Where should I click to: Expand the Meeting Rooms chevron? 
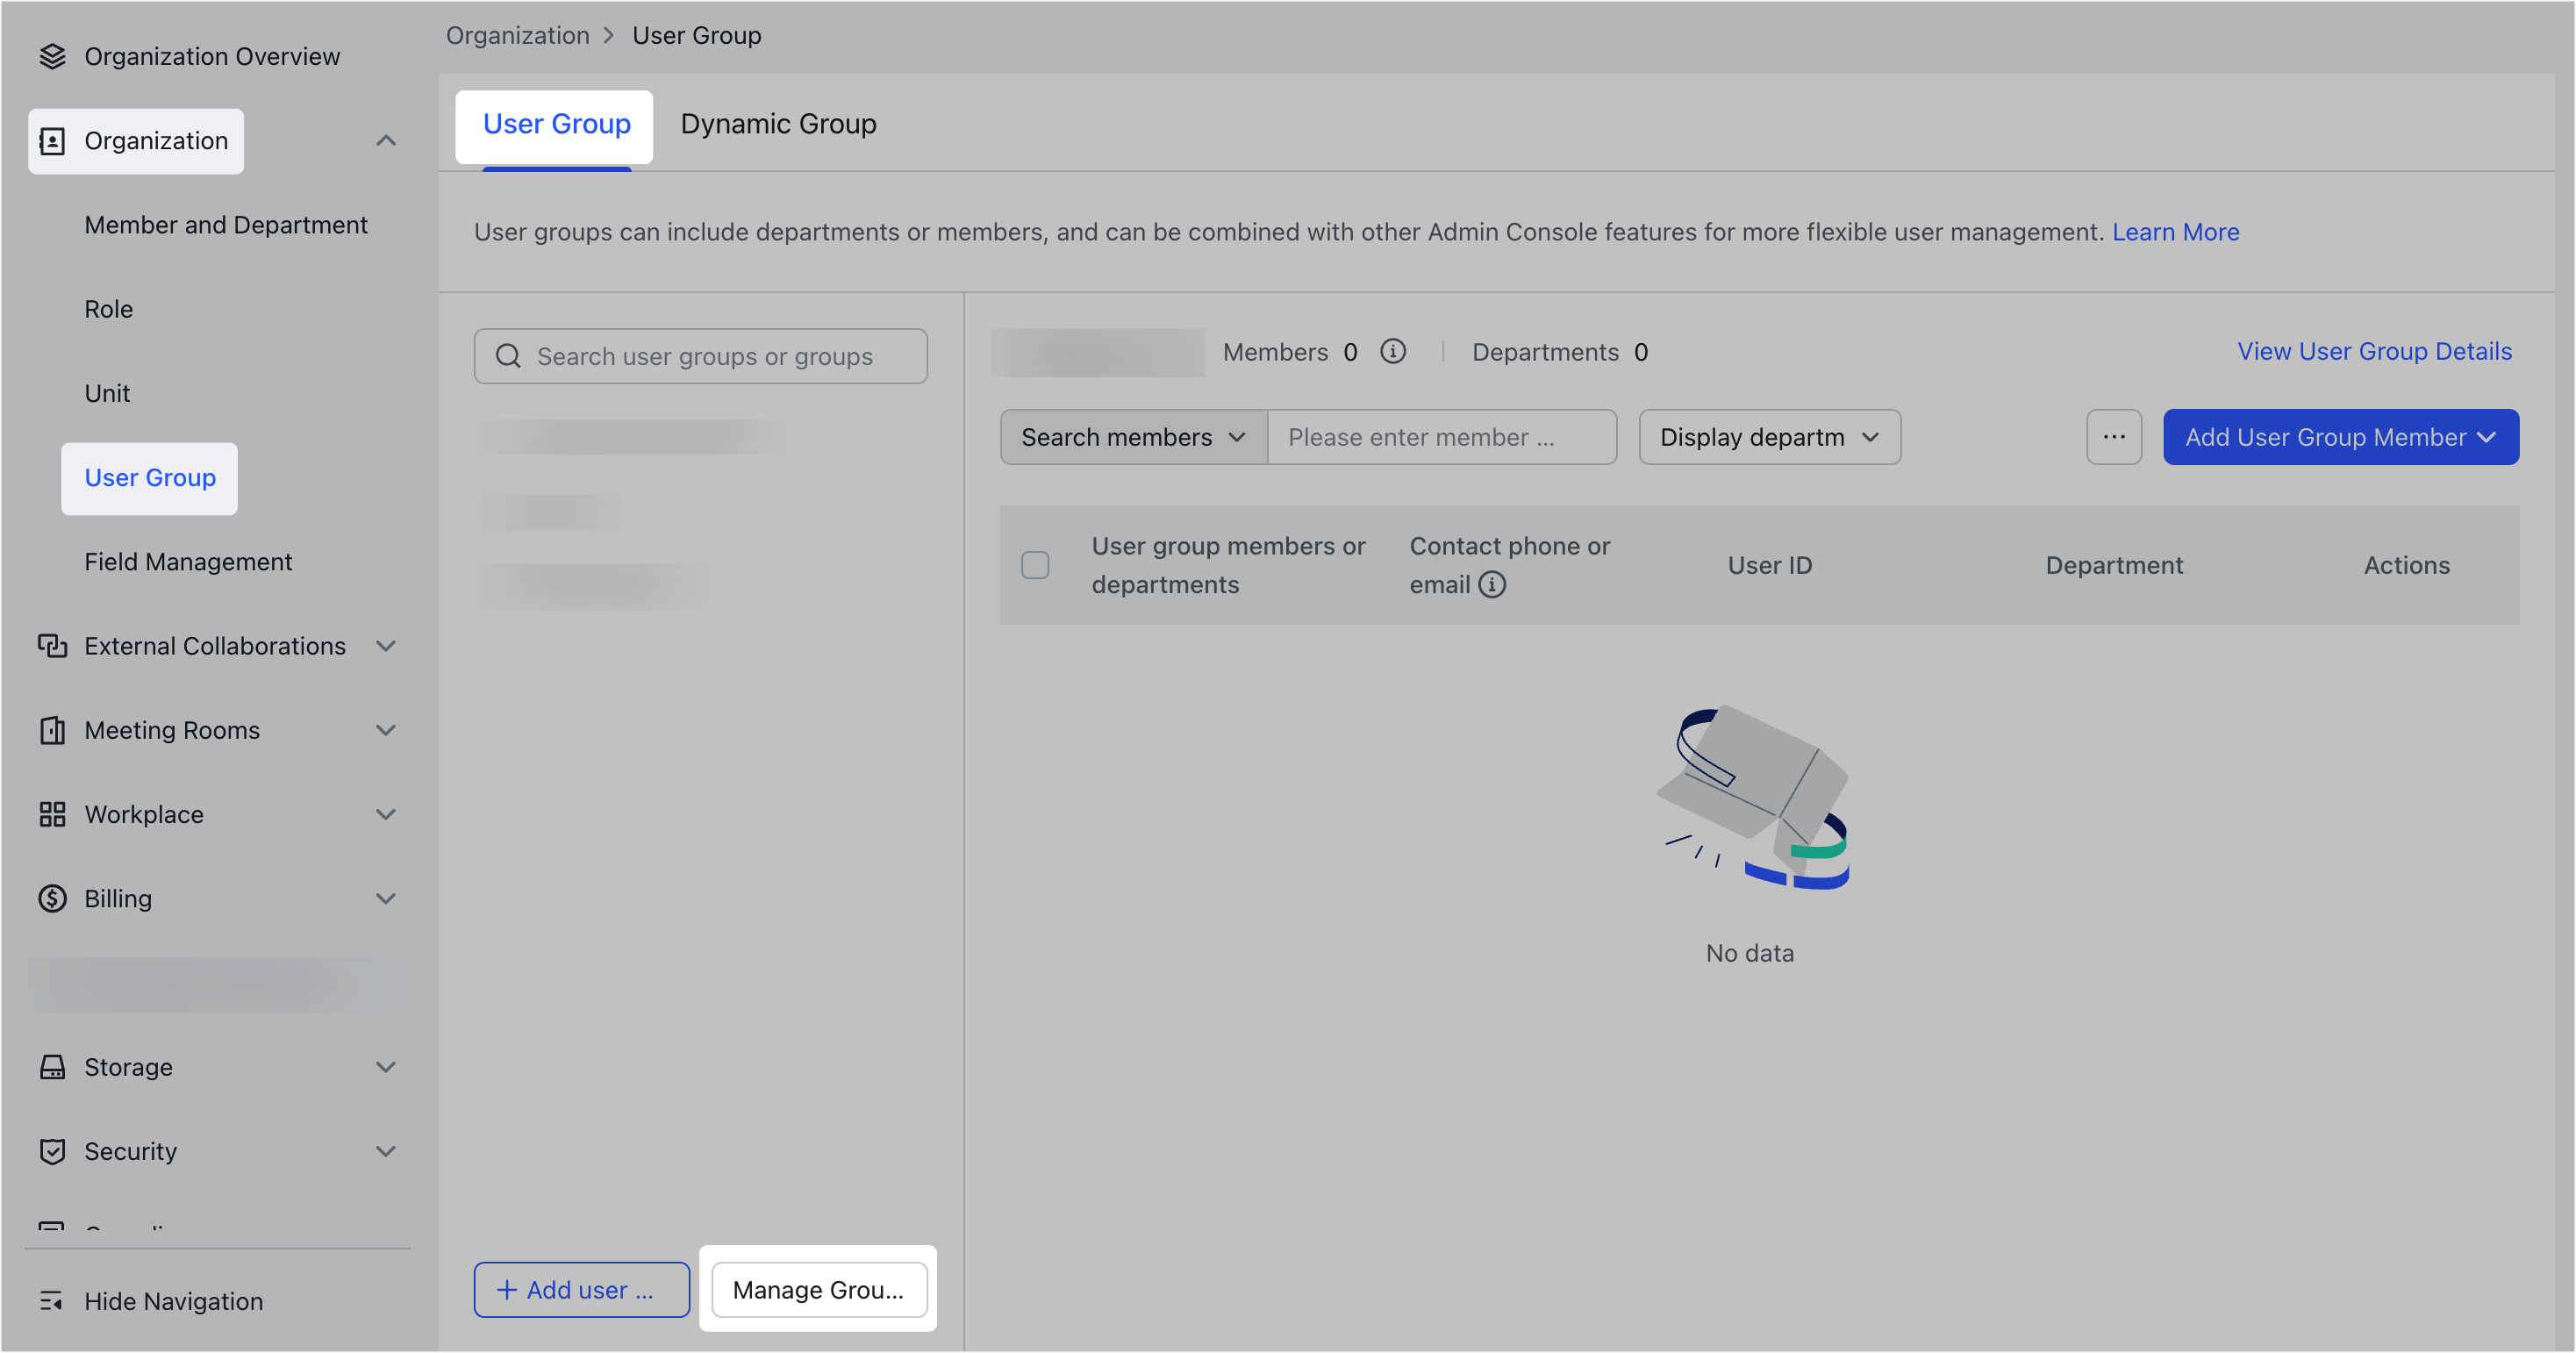coord(386,730)
